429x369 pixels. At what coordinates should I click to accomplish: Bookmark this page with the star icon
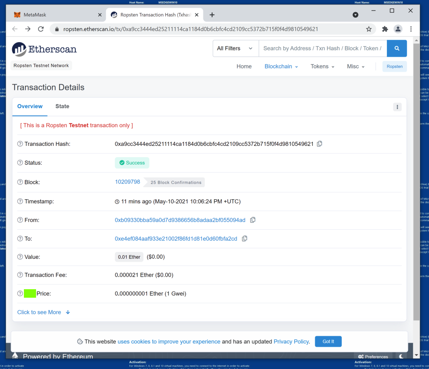(369, 29)
